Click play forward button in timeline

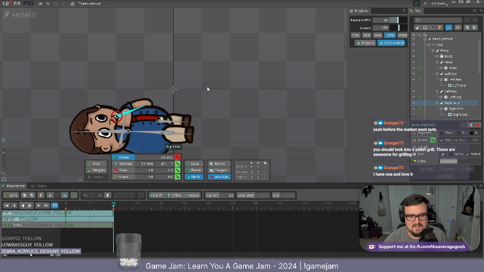coord(30,205)
